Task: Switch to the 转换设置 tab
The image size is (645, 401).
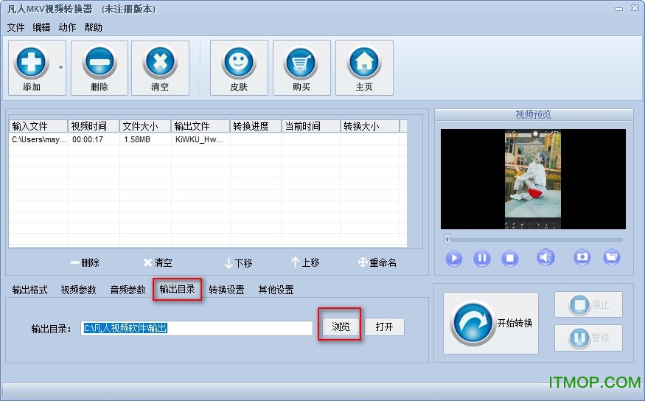Action: pos(226,290)
